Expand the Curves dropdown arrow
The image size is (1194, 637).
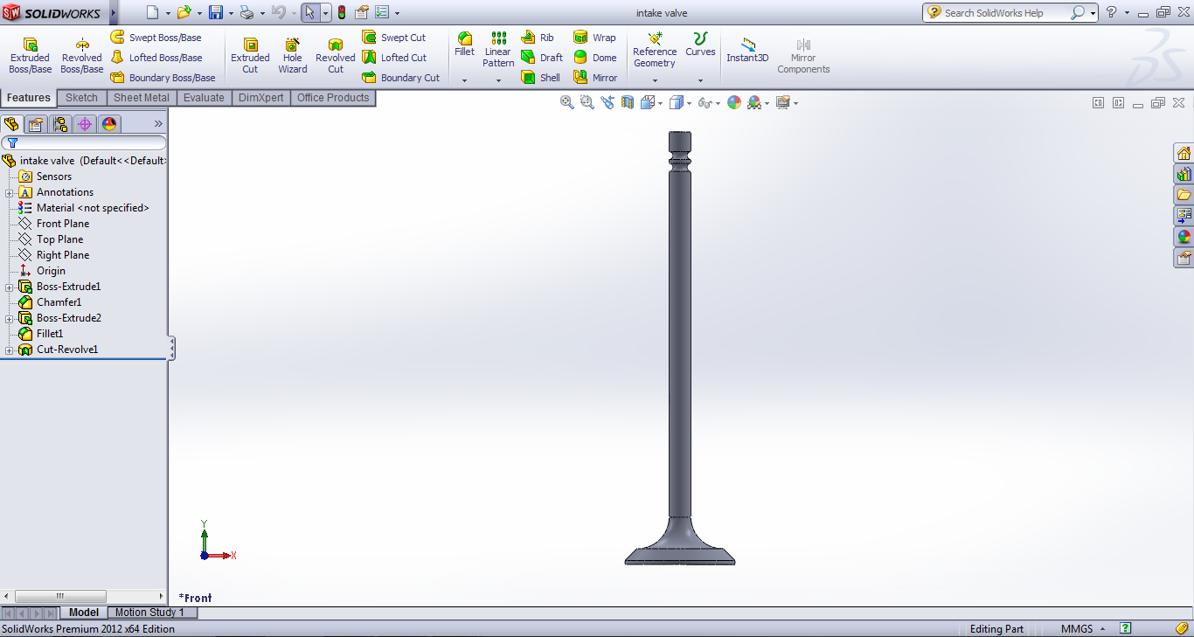(x=700, y=80)
